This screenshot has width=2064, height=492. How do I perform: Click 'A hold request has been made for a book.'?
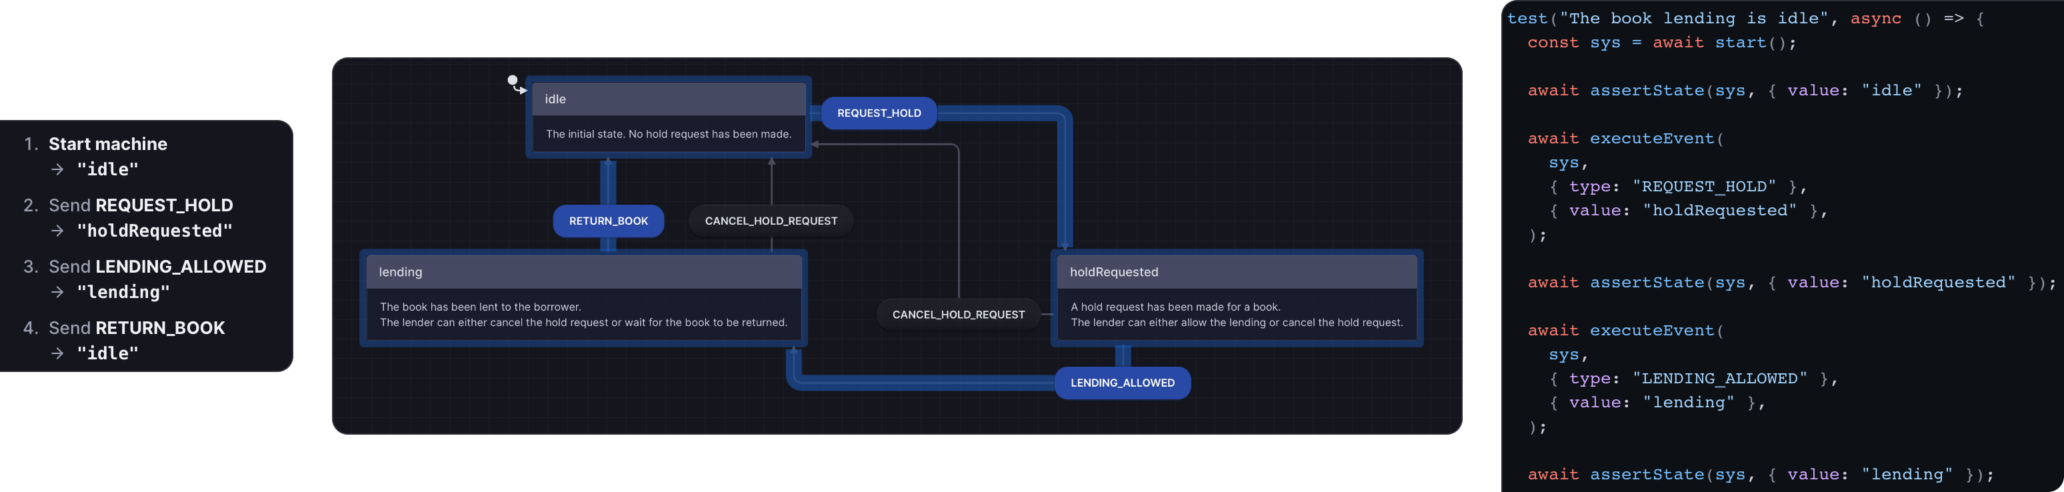tap(1175, 307)
